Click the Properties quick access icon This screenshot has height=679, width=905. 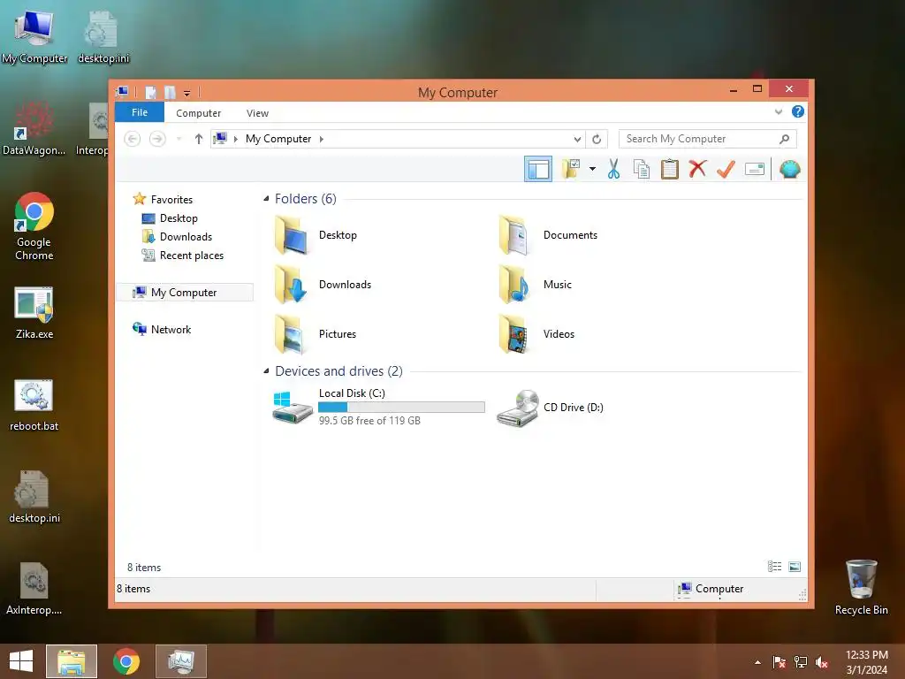pyautogui.click(x=150, y=92)
